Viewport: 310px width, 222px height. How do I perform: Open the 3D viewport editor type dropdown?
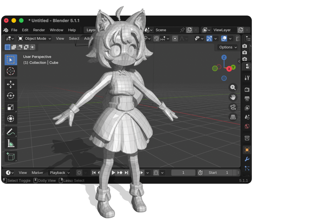click(x=10, y=39)
